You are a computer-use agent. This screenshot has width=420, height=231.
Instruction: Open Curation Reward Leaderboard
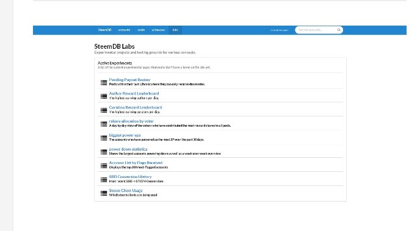pyautogui.click(x=136, y=107)
